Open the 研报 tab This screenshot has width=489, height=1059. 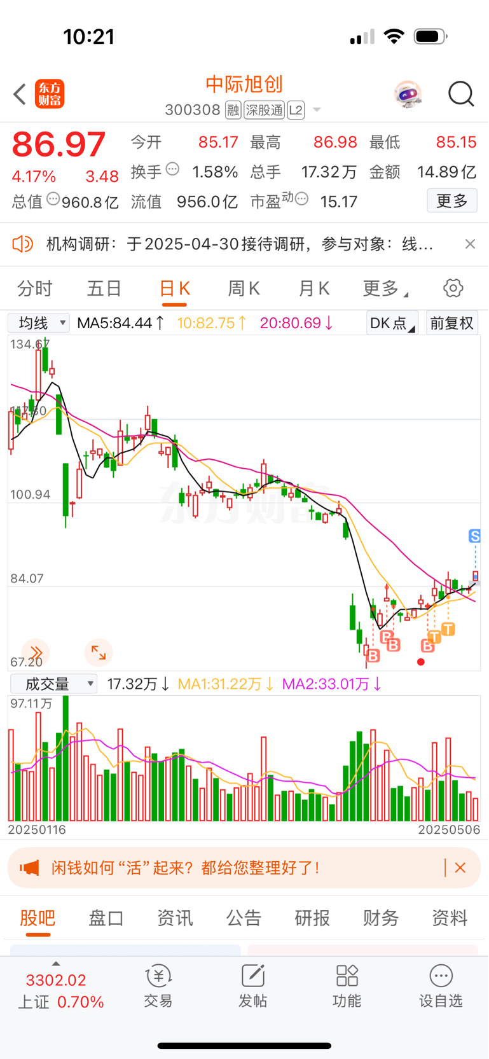312,918
